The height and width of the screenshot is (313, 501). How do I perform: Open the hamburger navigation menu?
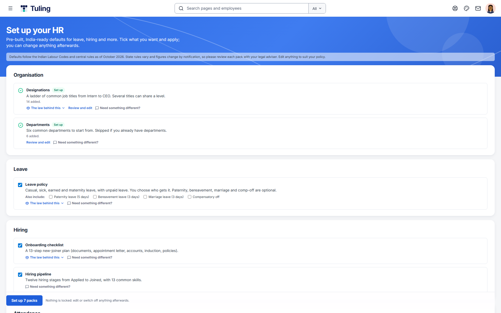click(x=10, y=8)
